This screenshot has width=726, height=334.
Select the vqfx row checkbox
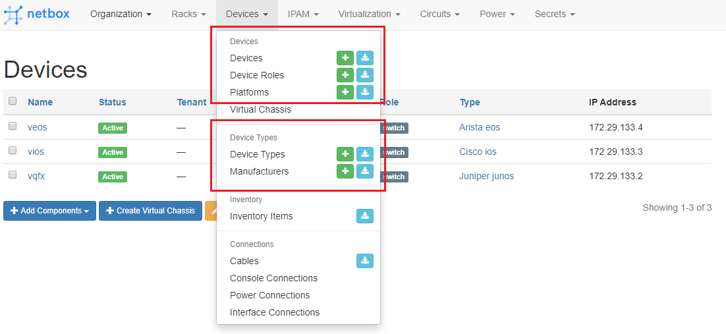pyautogui.click(x=13, y=175)
